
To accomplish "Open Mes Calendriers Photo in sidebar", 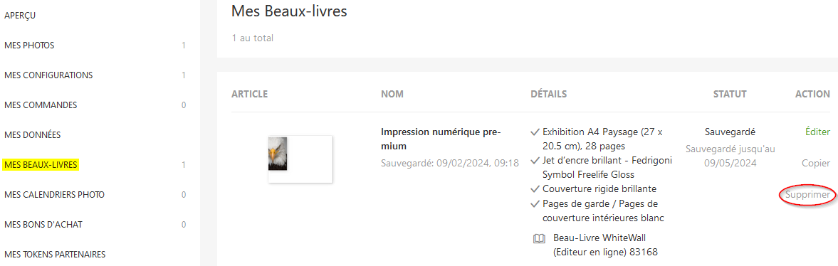I will click(55, 195).
